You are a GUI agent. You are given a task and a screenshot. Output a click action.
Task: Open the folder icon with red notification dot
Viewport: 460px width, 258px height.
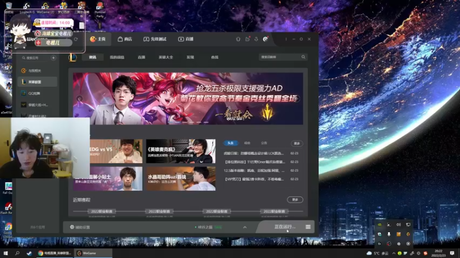pos(247,39)
